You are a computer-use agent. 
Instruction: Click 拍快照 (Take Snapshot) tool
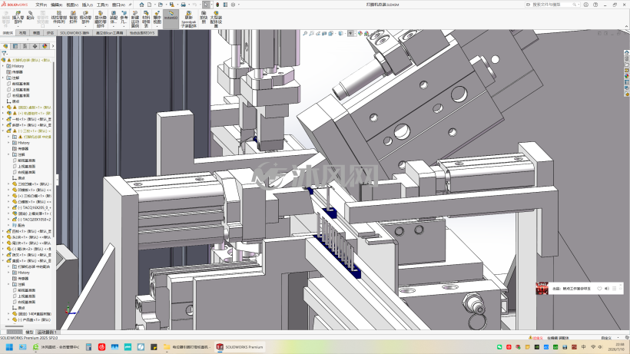[x=204, y=18]
